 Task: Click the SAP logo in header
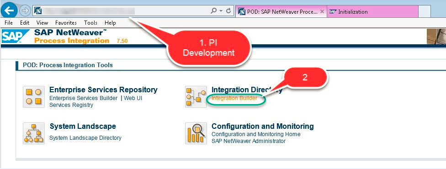[16, 36]
